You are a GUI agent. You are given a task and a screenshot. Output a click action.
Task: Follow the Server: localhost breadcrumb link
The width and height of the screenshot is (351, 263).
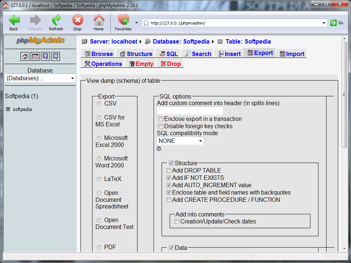tap(113, 41)
